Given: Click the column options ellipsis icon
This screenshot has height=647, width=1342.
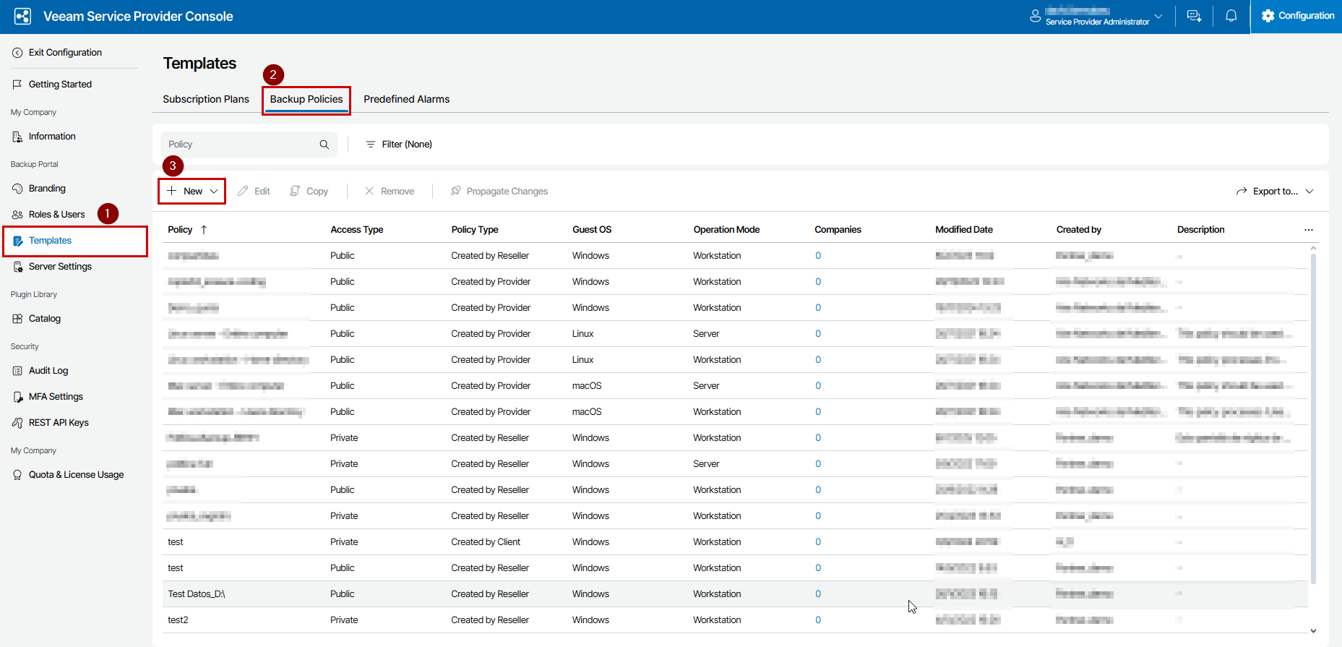Looking at the screenshot, I should click(x=1308, y=230).
